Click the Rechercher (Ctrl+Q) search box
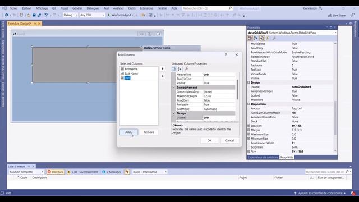Screen dimensions: 359x202 [207, 8]
